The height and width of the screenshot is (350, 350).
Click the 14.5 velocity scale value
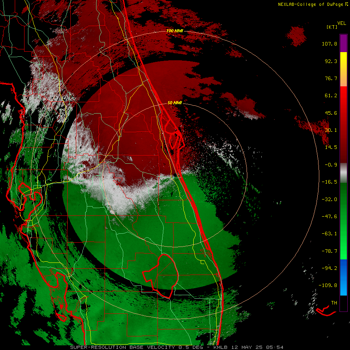point(331,147)
